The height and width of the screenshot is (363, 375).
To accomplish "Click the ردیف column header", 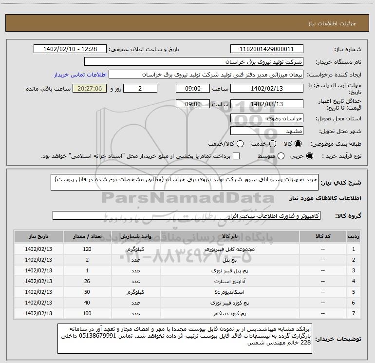I will [354, 236].
